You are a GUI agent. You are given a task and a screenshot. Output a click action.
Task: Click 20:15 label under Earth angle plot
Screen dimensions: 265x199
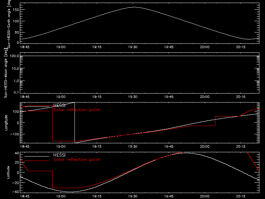point(241,47)
